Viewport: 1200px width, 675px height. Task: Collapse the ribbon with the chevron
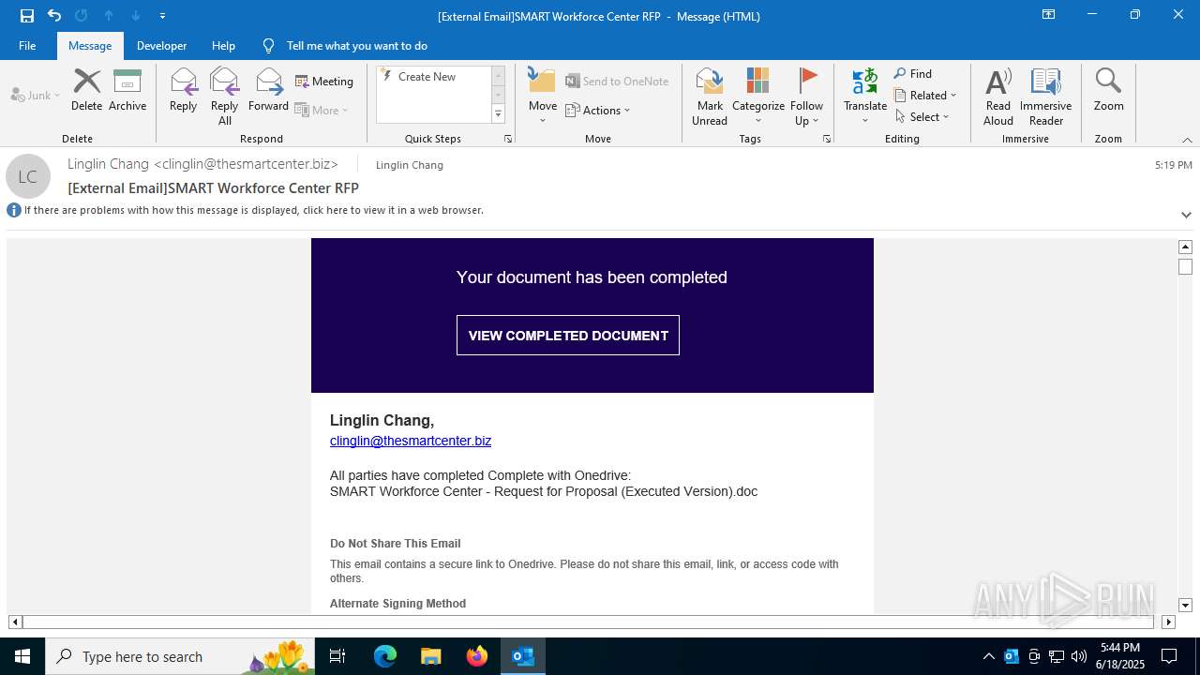pyautogui.click(x=1187, y=140)
